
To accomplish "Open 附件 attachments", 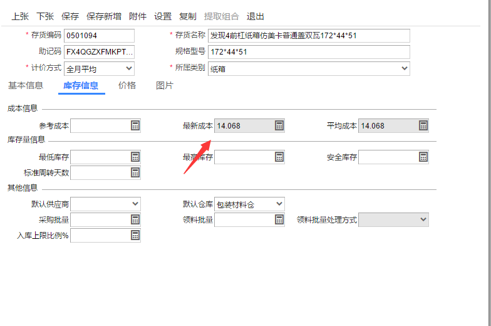I will pos(138,16).
